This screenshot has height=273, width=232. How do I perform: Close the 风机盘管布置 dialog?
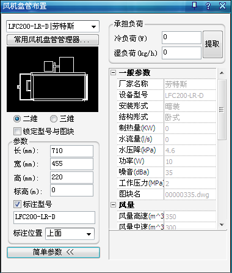pos(222,6)
